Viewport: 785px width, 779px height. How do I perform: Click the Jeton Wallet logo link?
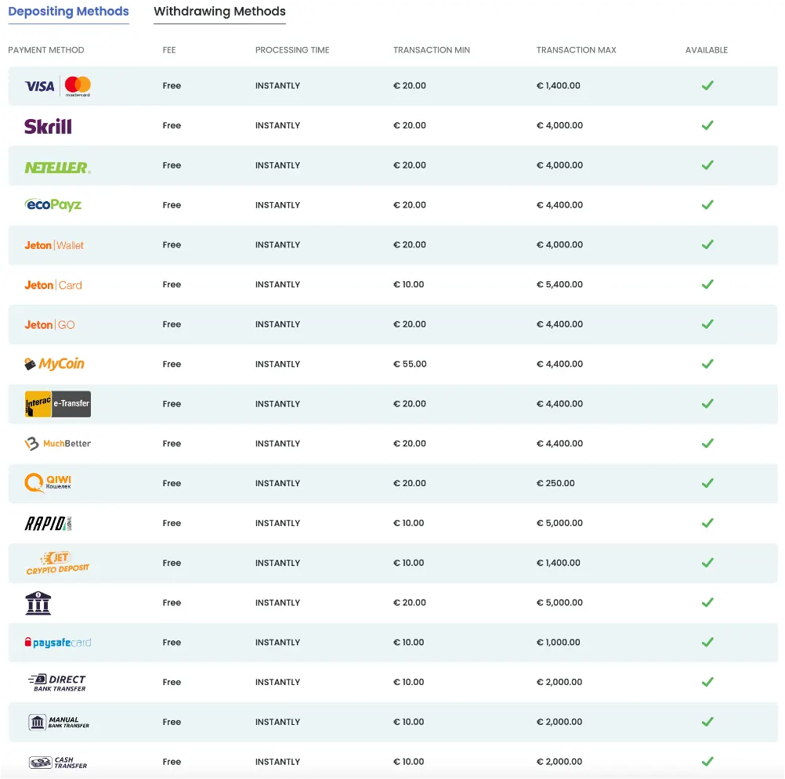[x=54, y=245]
